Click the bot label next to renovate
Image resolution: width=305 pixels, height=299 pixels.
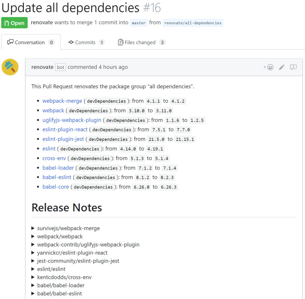[60, 67]
